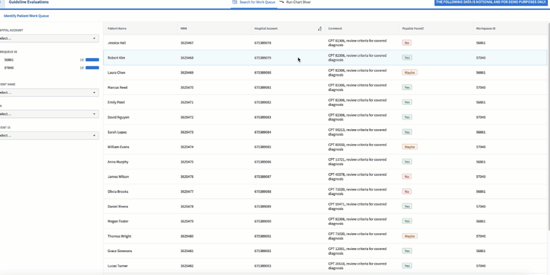Click the table's vertical scrollbar
The height and width of the screenshot is (275, 550).
point(548,126)
